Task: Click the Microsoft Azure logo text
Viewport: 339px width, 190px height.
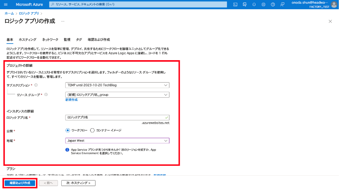Action: pos(29,5)
